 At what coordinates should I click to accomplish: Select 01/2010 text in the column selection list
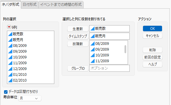[x=20, y=75]
